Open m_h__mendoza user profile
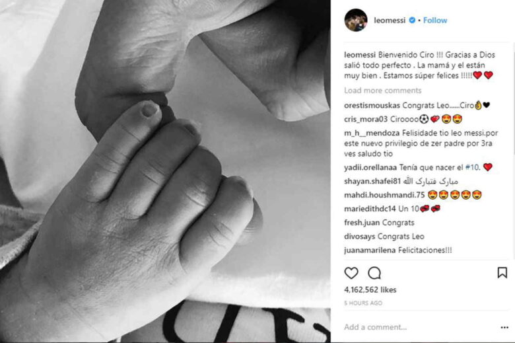Viewport: 515px width, 343px height. tap(372, 133)
